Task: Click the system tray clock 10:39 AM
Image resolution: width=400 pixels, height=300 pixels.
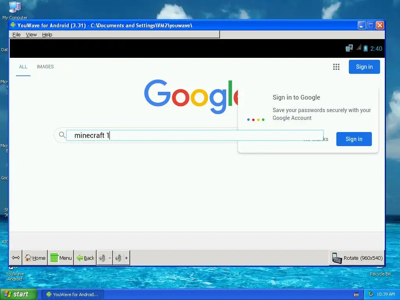Action: [x=386, y=295]
